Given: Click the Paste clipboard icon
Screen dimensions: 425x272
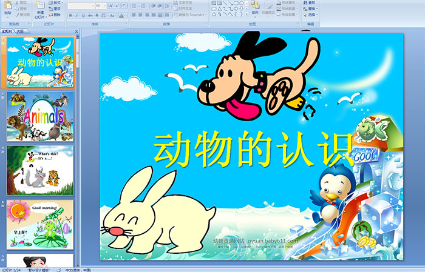Looking at the screenshot, I should pyautogui.click(x=8, y=5).
